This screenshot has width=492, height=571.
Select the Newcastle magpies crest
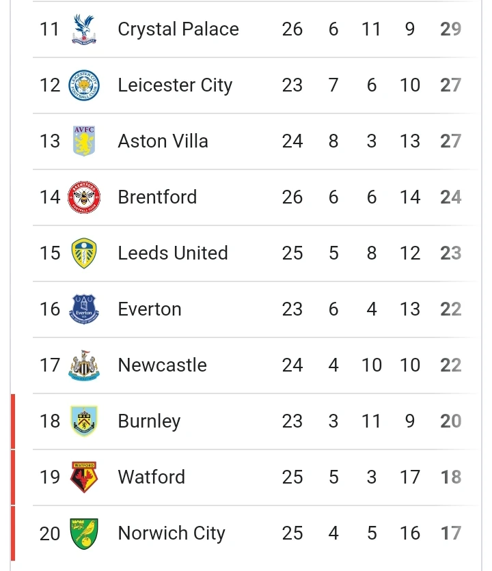[x=84, y=365]
